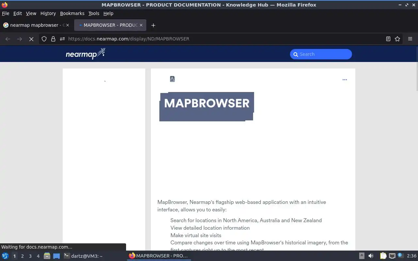Open the file manager taskbar icon
This screenshot has width=418, height=261.
47,256
